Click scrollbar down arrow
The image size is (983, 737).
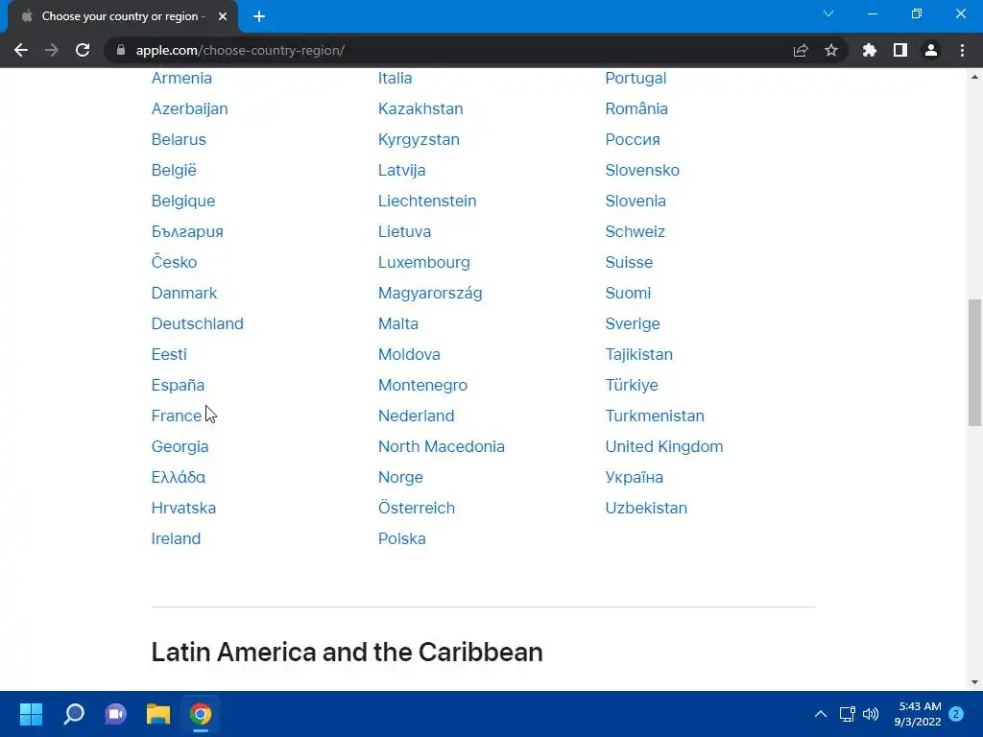point(974,682)
